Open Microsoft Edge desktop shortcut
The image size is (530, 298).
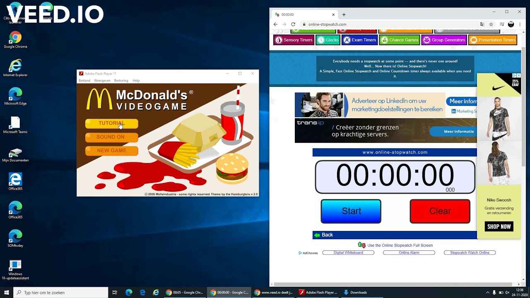[15, 97]
